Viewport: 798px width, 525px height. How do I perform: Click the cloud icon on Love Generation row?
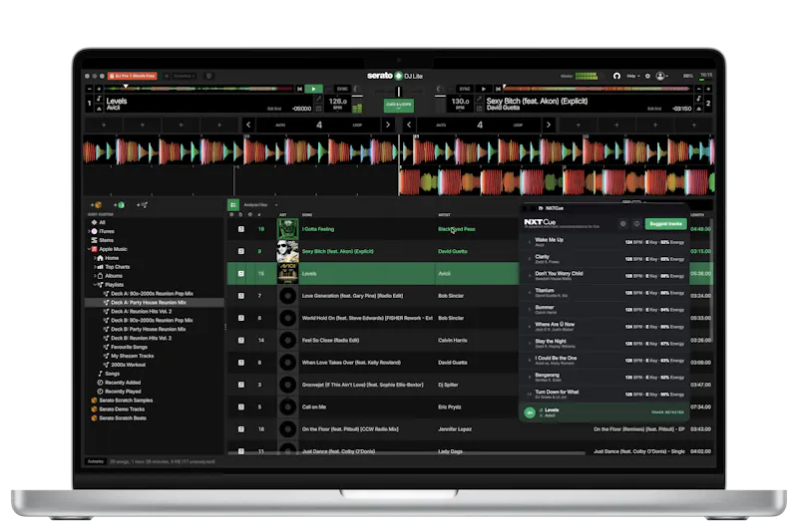tap(241, 296)
